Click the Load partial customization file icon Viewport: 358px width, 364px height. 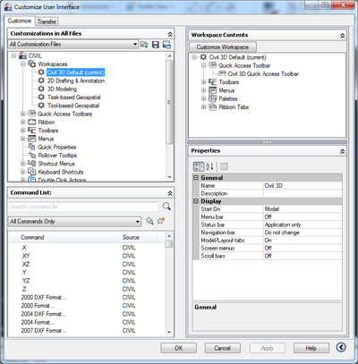coord(144,45)
